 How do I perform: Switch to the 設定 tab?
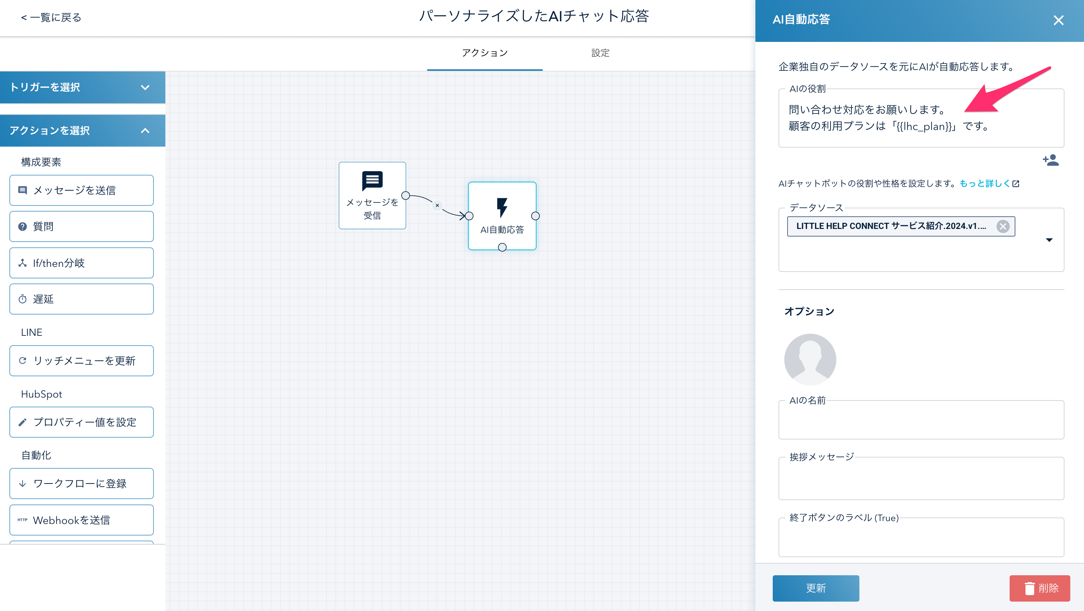[x=600, y=53]
